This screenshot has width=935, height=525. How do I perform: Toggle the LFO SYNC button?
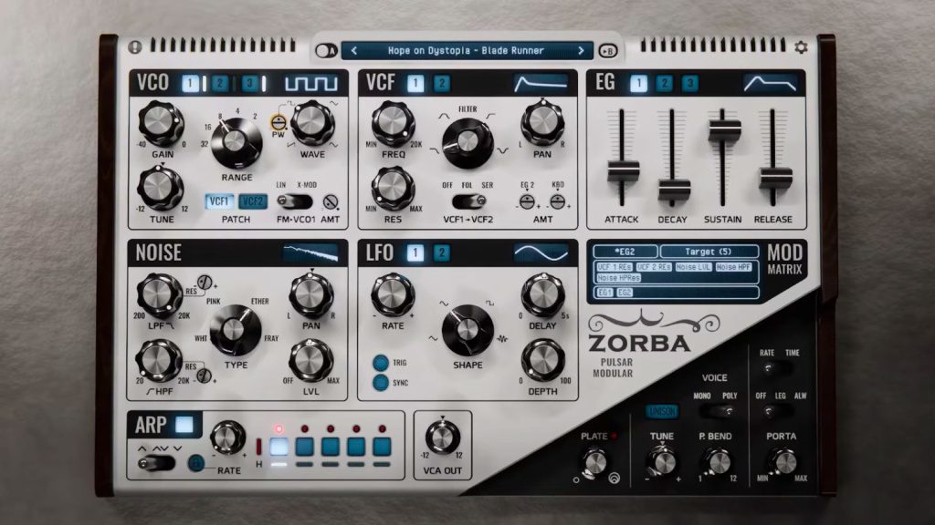tap(381, 382)
